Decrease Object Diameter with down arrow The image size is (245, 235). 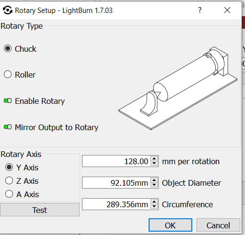pyautogui.click(x=154, y=185)
